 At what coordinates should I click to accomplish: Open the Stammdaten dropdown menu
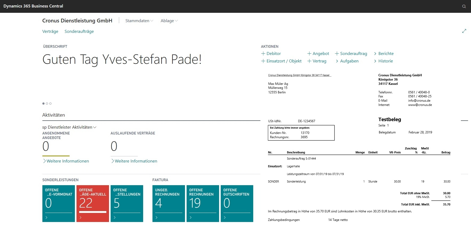pos(139,21)
